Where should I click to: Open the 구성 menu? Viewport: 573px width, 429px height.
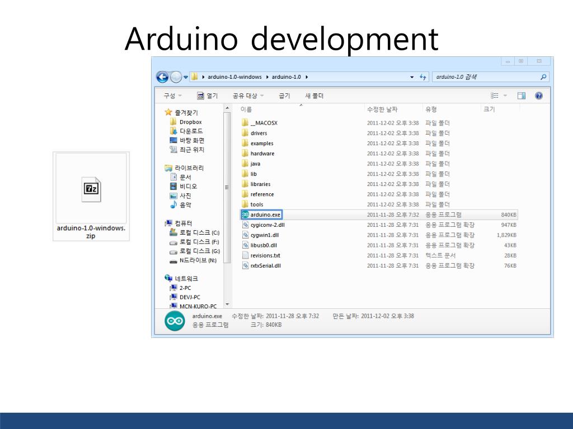click(172, 96)
